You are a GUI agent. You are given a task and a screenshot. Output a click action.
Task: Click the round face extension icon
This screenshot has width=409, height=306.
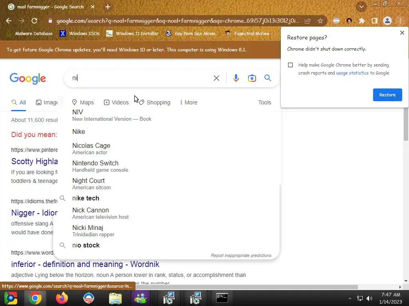pyautogui.click(x=349, y=21)
